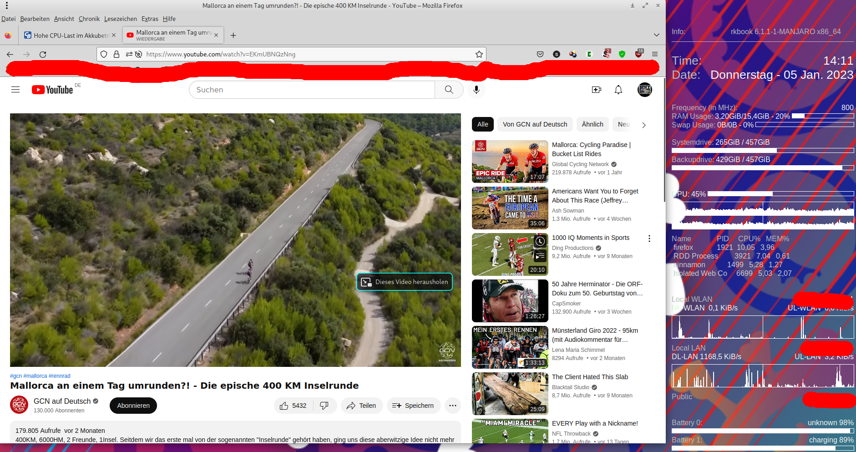Close the Mallorca YouTube tab
The height and width of the screenshot is (452, 856).
click(x=216, y=35)
